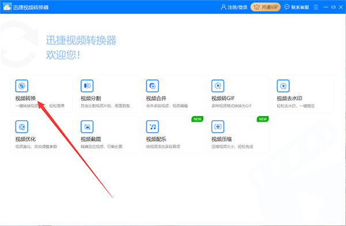
Task: Click the 视频配乐 description subtitle
Action: tap(163, 146)
